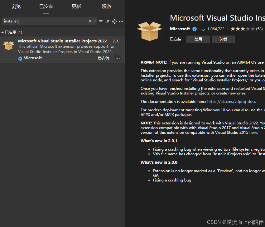Click the version 2.0.1 label in list
265x227 pixels.
coord(117,41)
